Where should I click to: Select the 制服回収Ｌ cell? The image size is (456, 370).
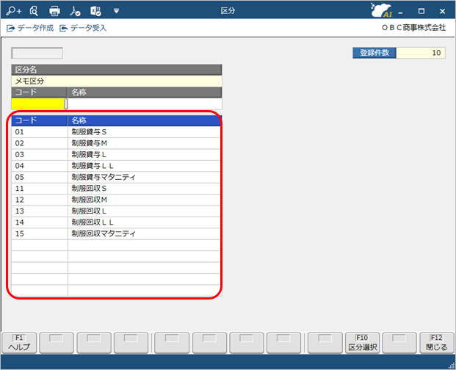(x=144, y=211)
